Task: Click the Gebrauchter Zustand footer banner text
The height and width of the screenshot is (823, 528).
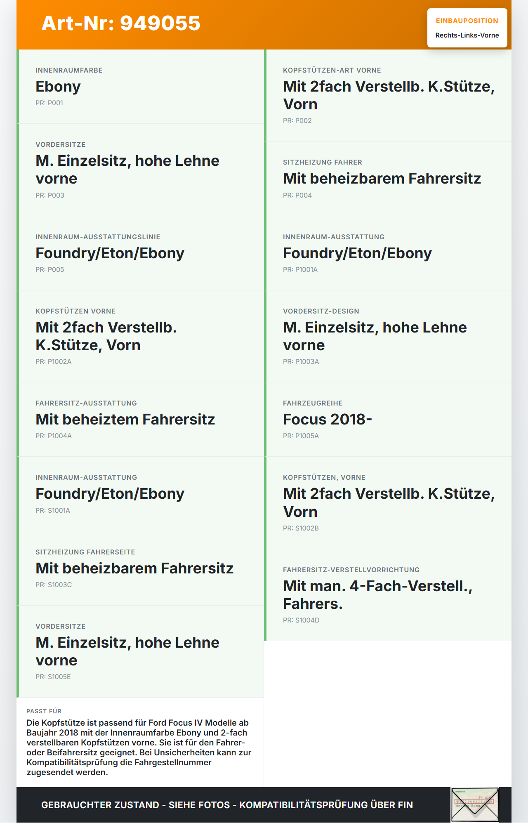Action: pyautogui.click(x=227, y=805)
